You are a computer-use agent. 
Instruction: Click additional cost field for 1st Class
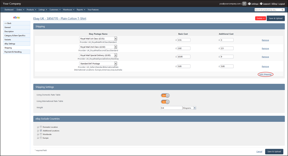pos(227,40)
